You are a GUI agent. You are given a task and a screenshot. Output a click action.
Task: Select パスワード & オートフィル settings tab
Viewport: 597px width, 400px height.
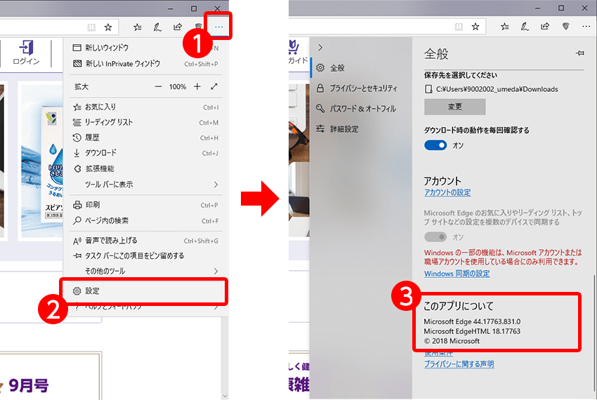[x=362, y=109]
